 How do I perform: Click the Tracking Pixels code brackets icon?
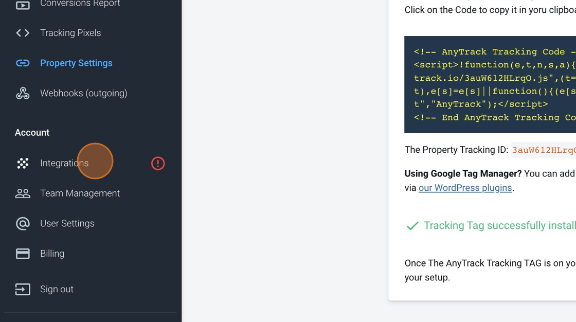(x=23, y=33)
